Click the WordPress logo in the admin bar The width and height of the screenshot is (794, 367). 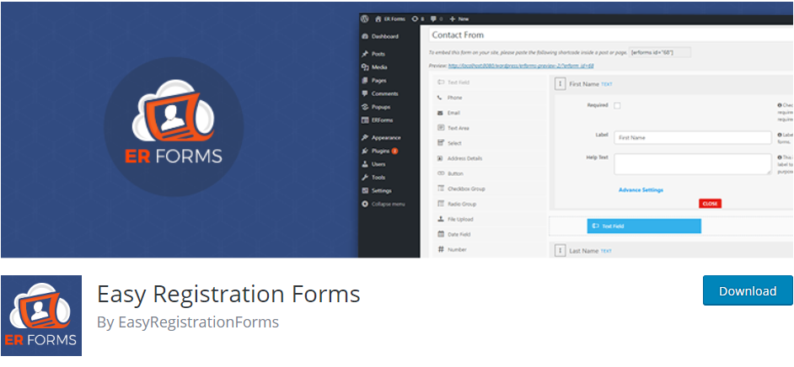click(364, 19)
